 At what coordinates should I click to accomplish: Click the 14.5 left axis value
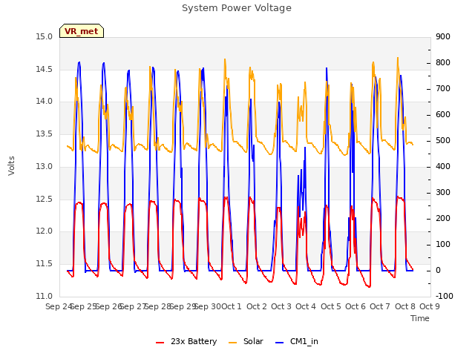(45, 69)
